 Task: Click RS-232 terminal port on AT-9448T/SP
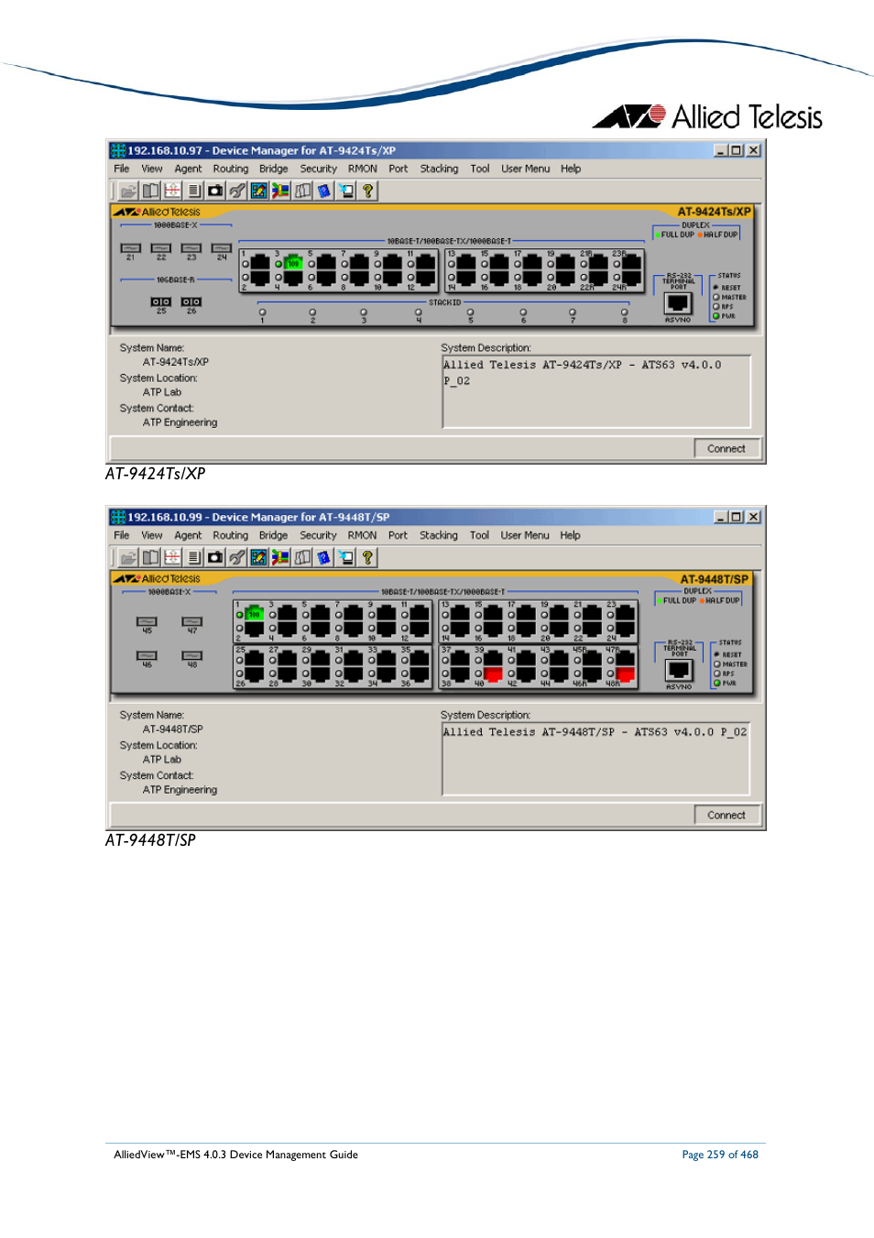point(679,670)
